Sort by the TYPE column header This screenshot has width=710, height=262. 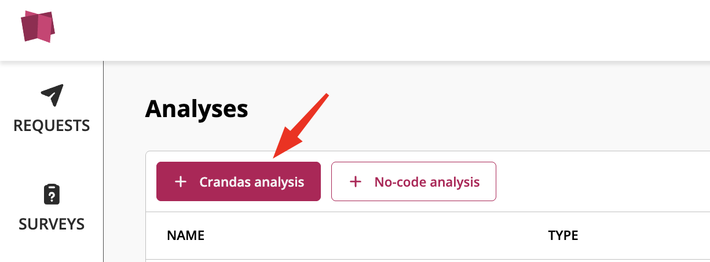tap(563, 235)
